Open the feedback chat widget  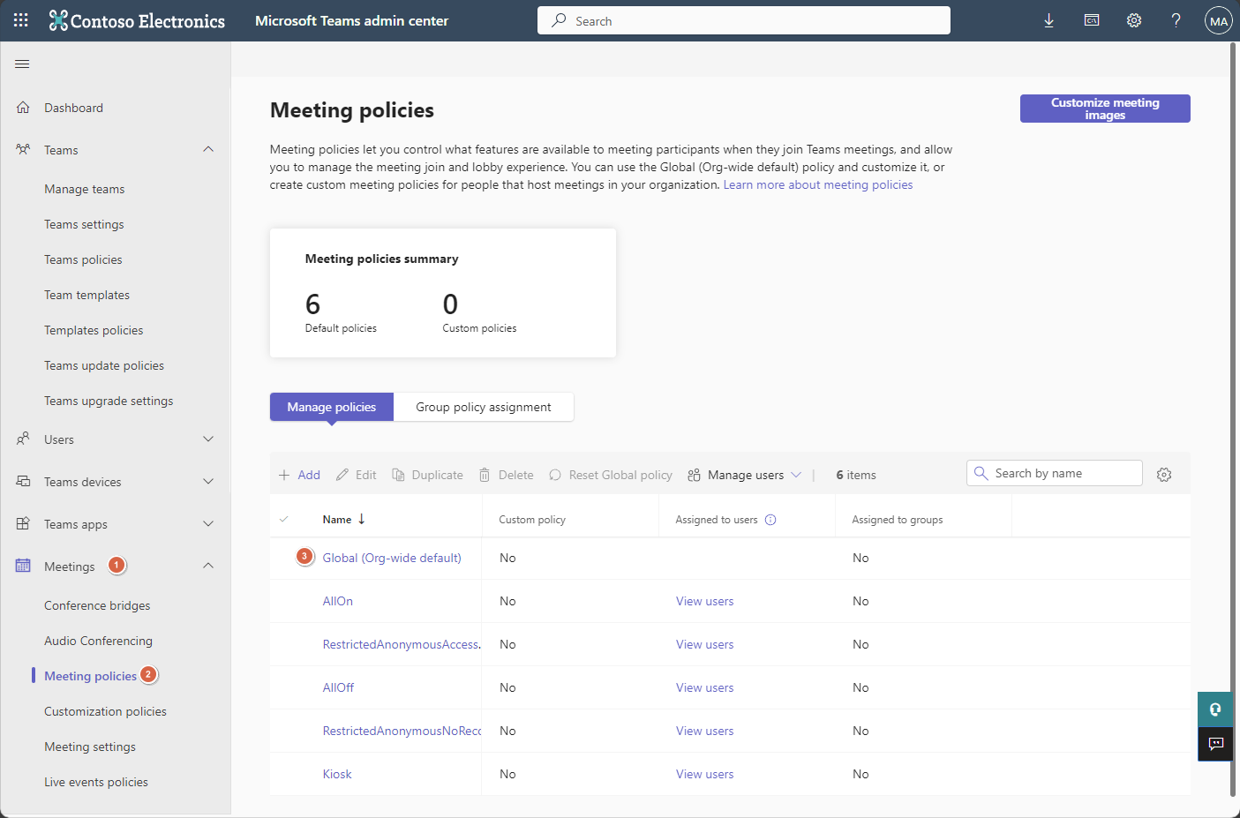click(x=1215, y=744)
